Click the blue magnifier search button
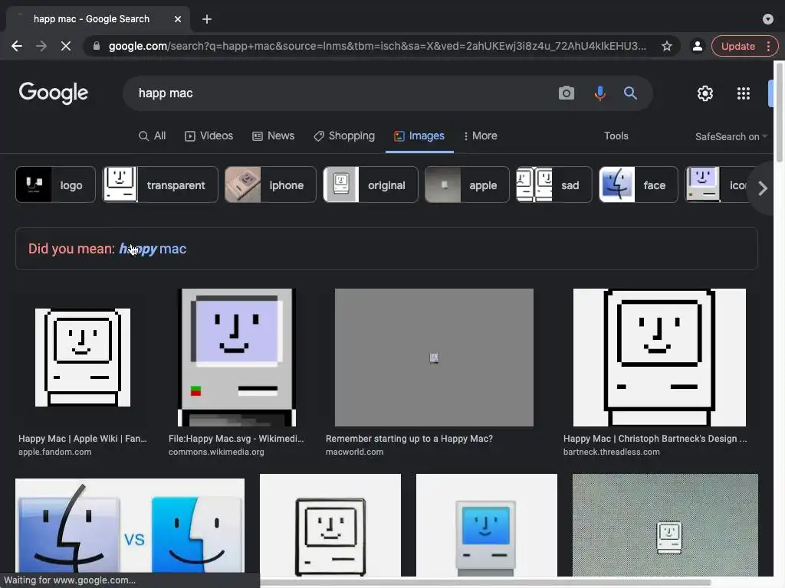 coord(630,93)
